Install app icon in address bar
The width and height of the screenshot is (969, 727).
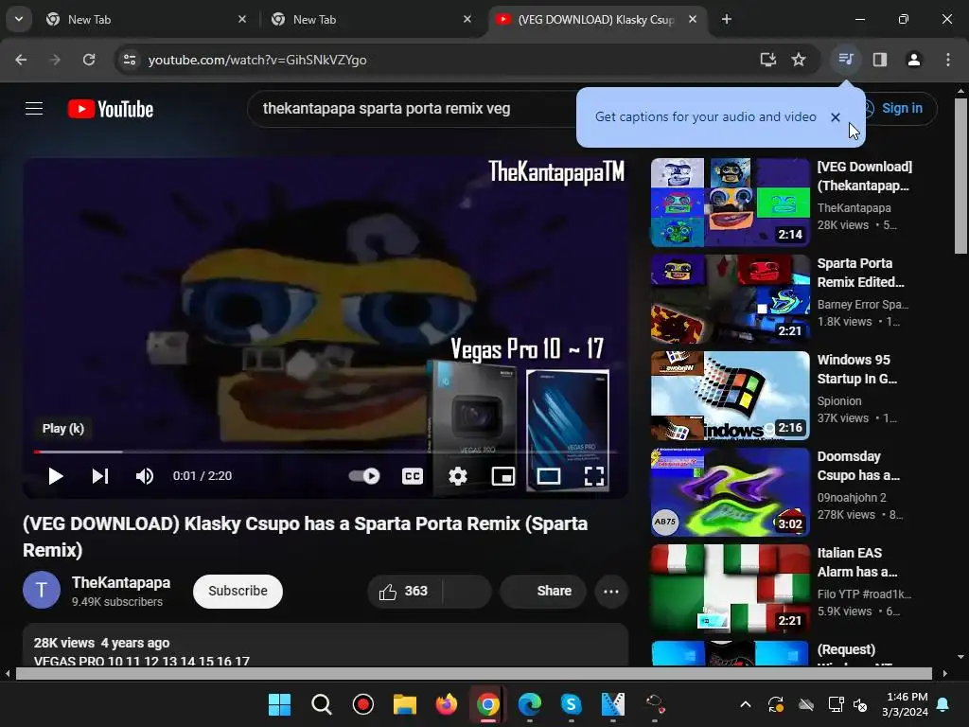tap(767, 60)
